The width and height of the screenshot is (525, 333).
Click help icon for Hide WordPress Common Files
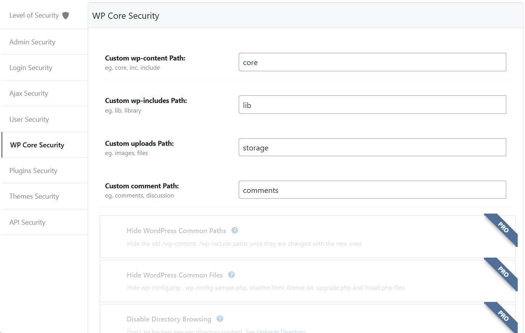point(231,275)
